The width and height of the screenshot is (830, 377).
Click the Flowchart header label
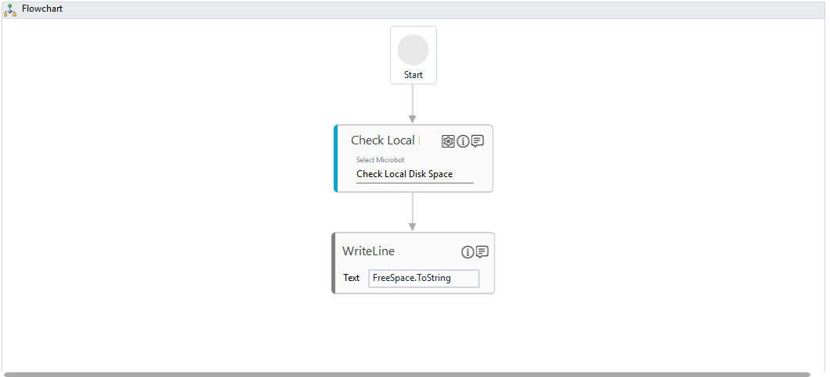point(42,9)
